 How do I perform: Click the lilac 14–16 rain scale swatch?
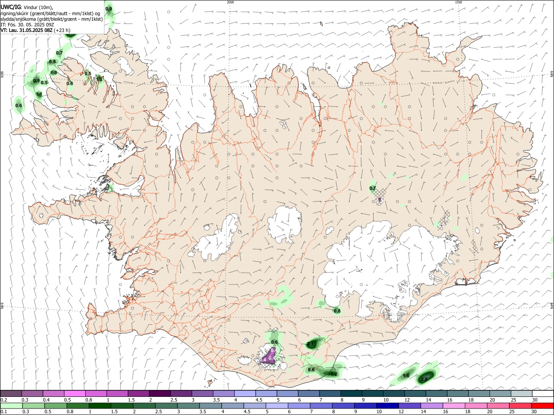click(431, 406)
